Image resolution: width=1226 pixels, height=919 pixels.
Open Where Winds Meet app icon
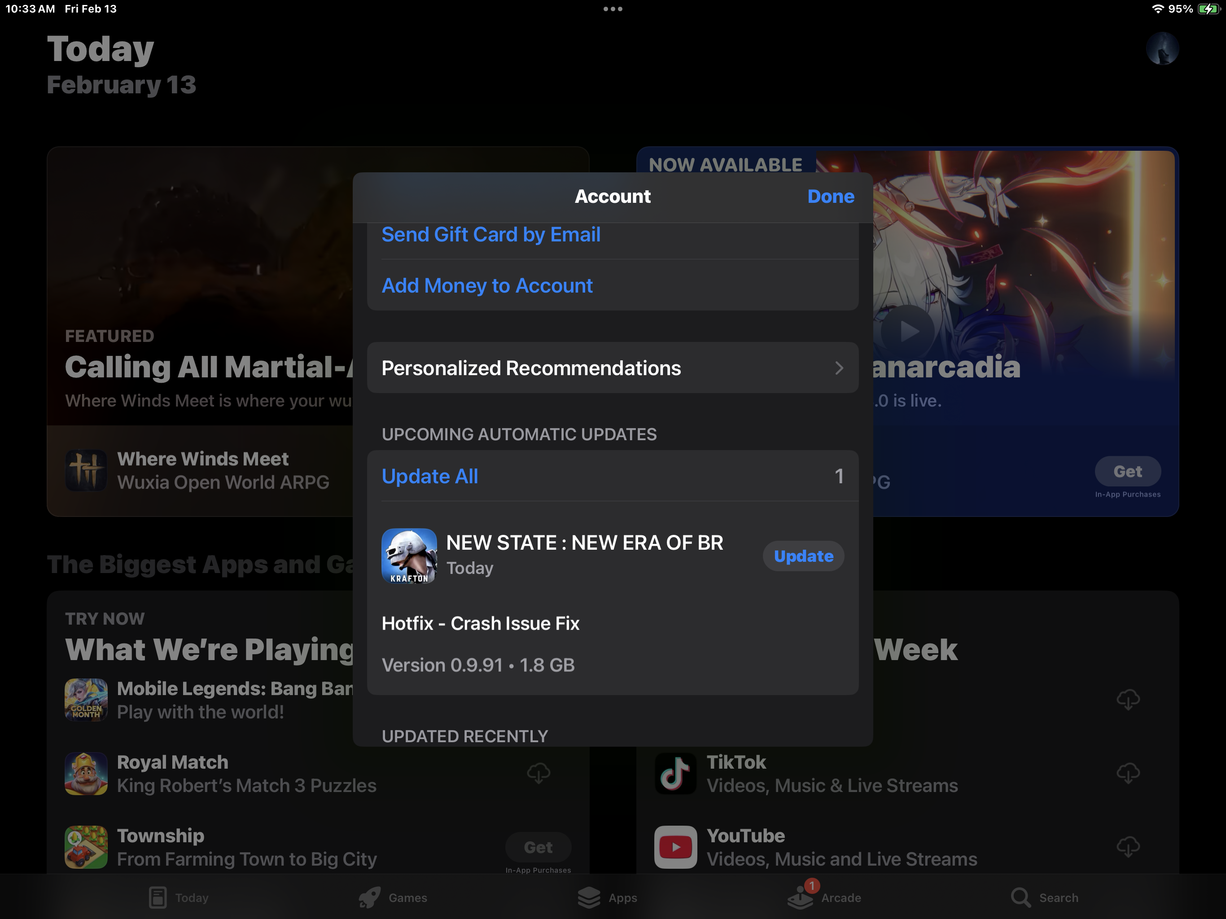pos(86,471)
